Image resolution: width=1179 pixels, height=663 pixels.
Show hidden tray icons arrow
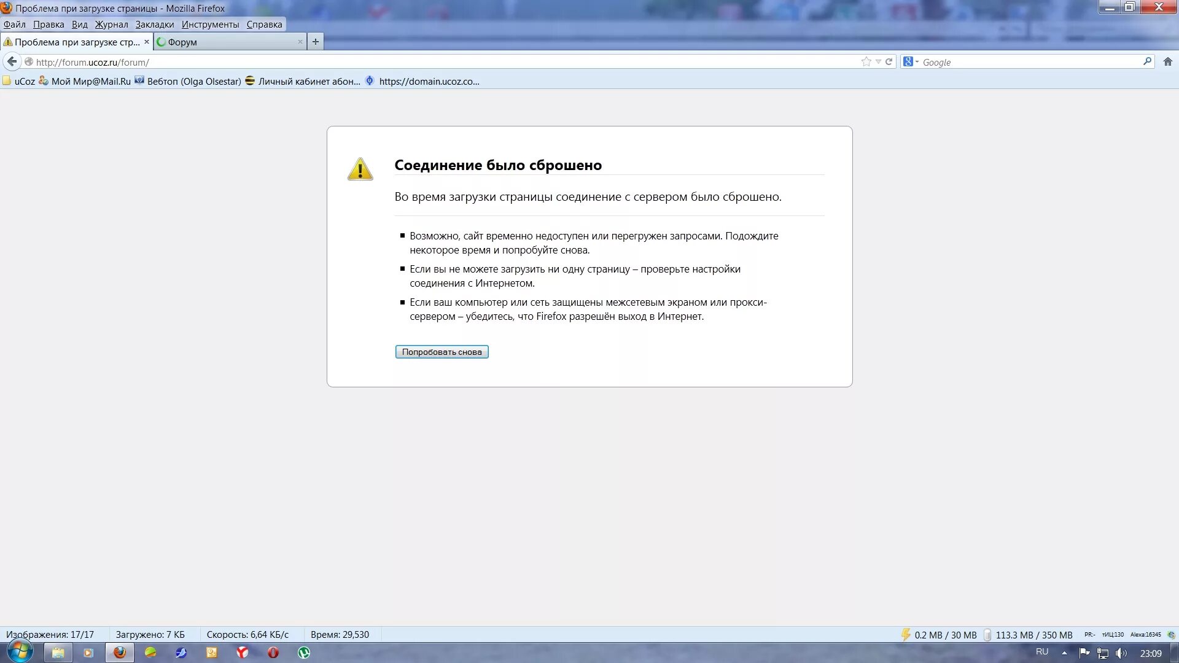tap(1064, 653)
